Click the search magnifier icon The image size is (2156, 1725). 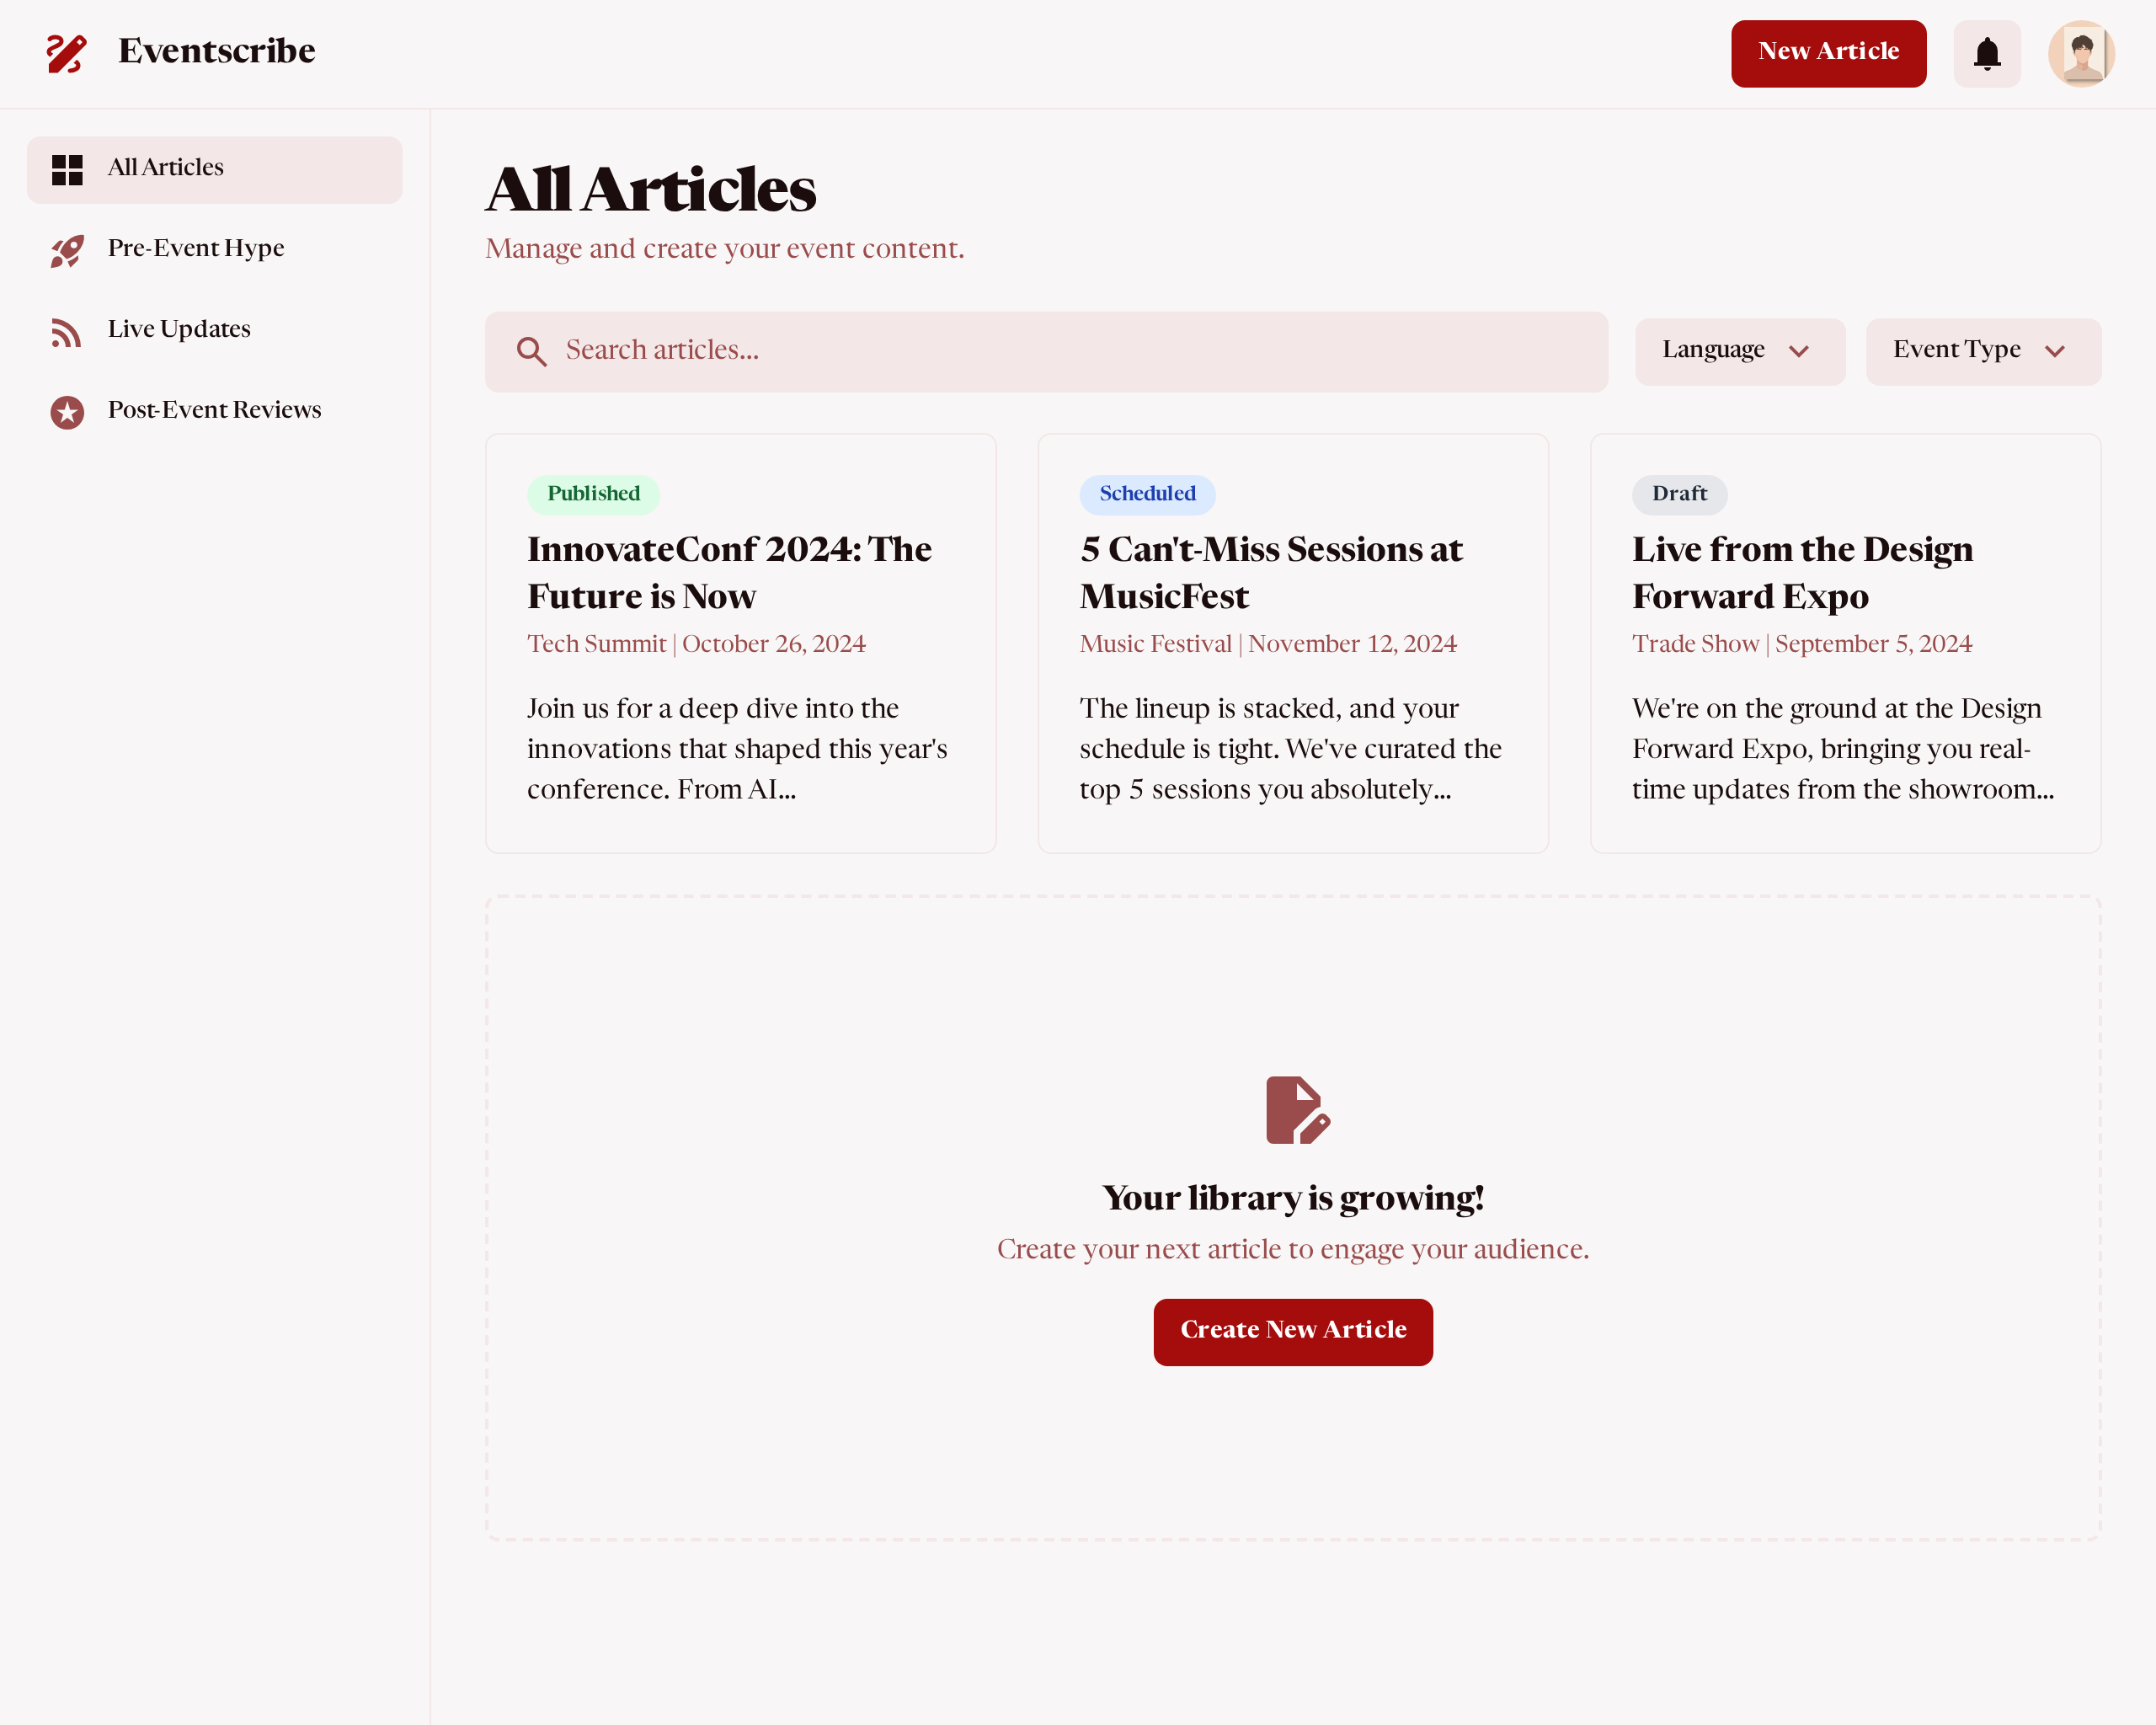click(531, 351)
